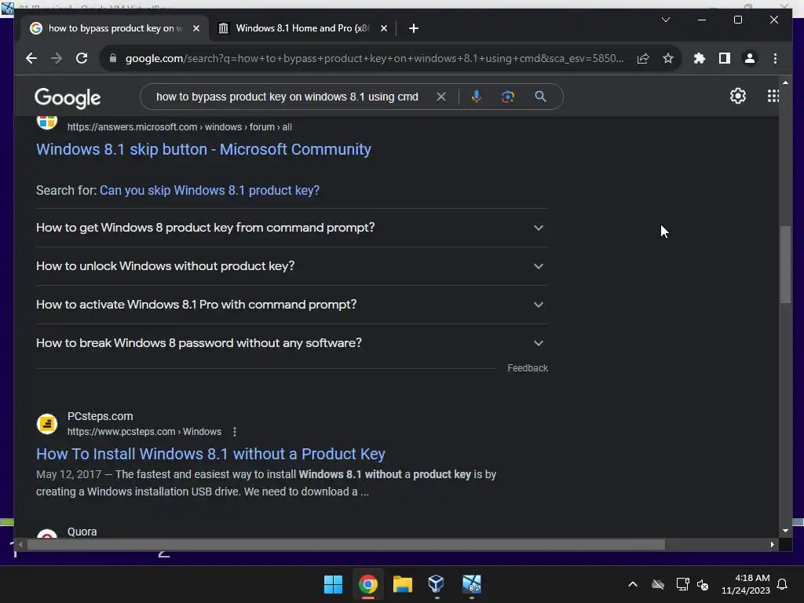This screenshot has height=603, width=804.
Task: Open VirtualBox from the taskbar
Action: (x=437, y=584)
